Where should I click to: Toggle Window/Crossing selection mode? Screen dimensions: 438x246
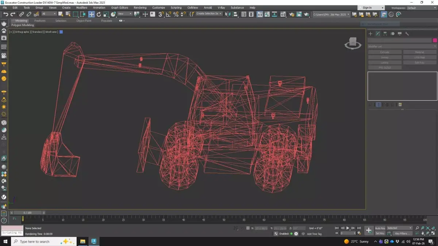coord(83,14)
